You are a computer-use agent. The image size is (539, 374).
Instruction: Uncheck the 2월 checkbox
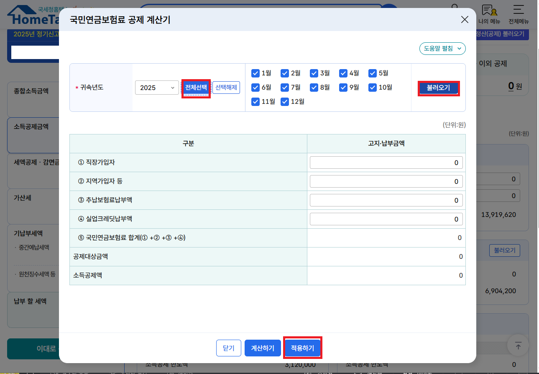click(285, 73)
